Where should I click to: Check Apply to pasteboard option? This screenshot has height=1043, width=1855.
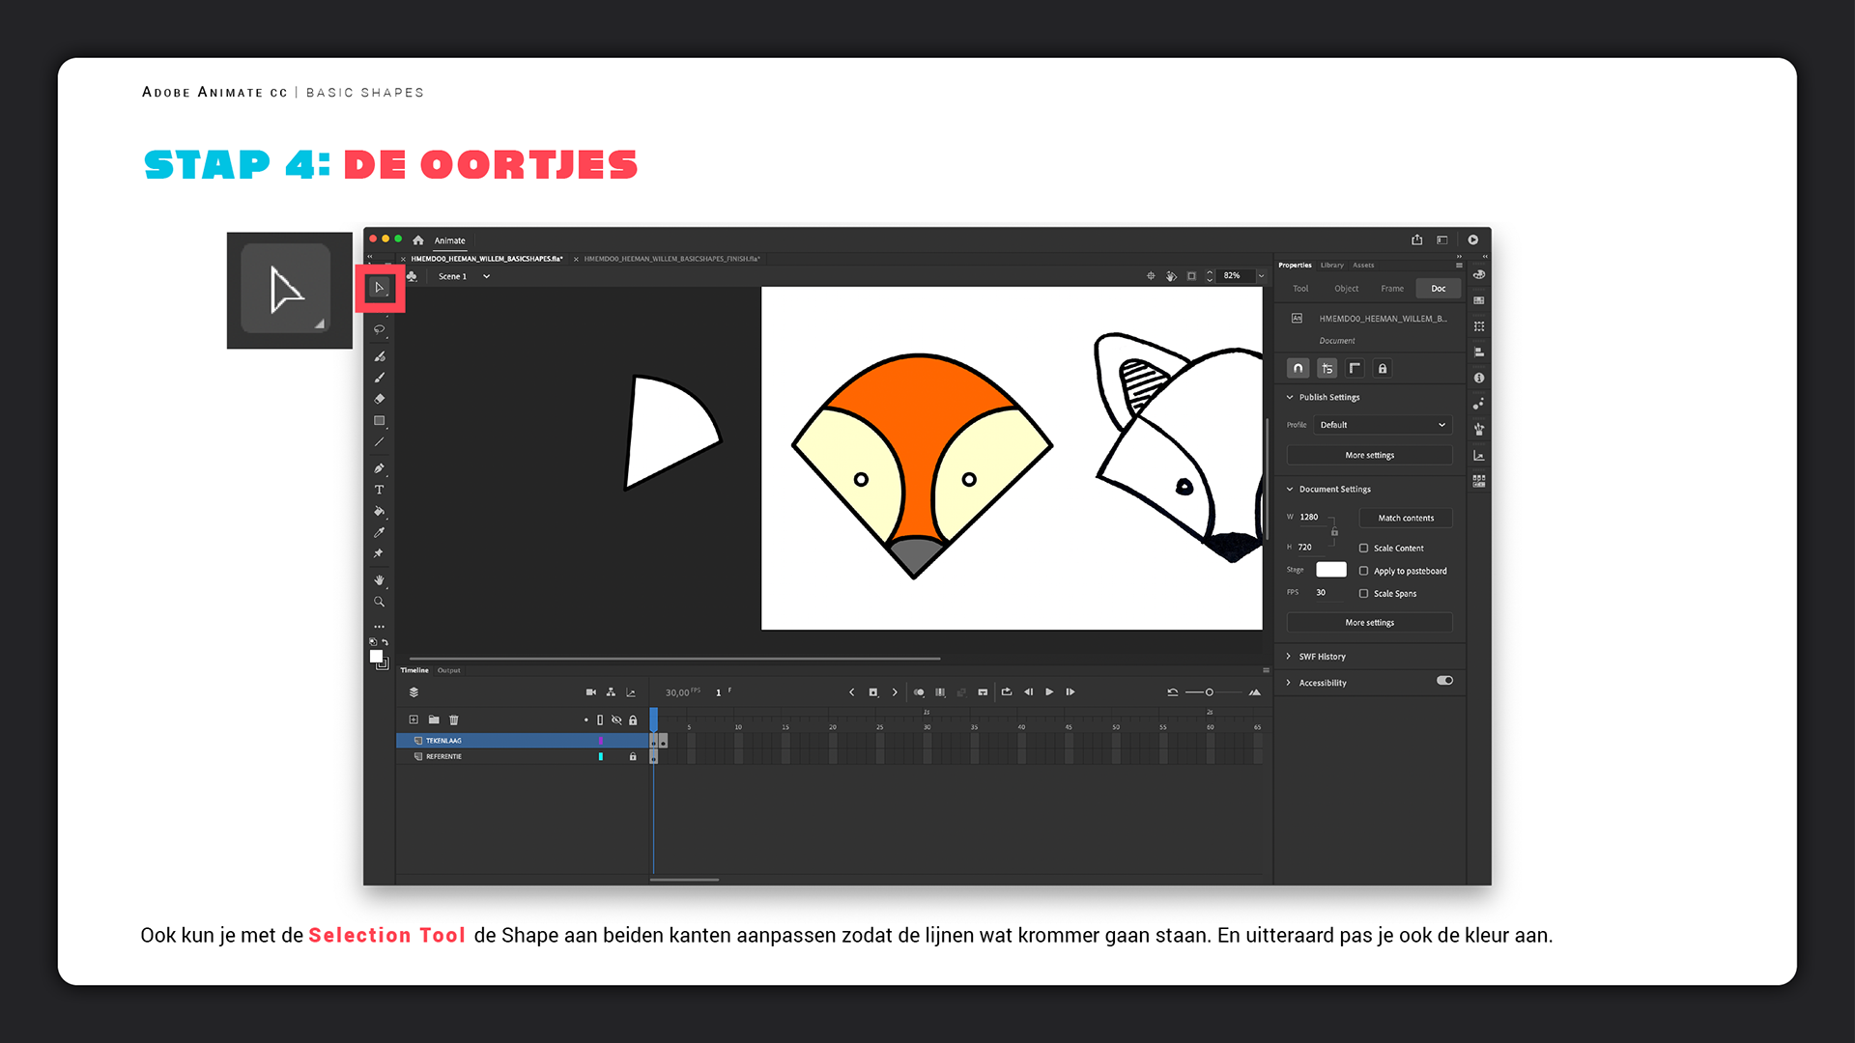point(1363,571)
